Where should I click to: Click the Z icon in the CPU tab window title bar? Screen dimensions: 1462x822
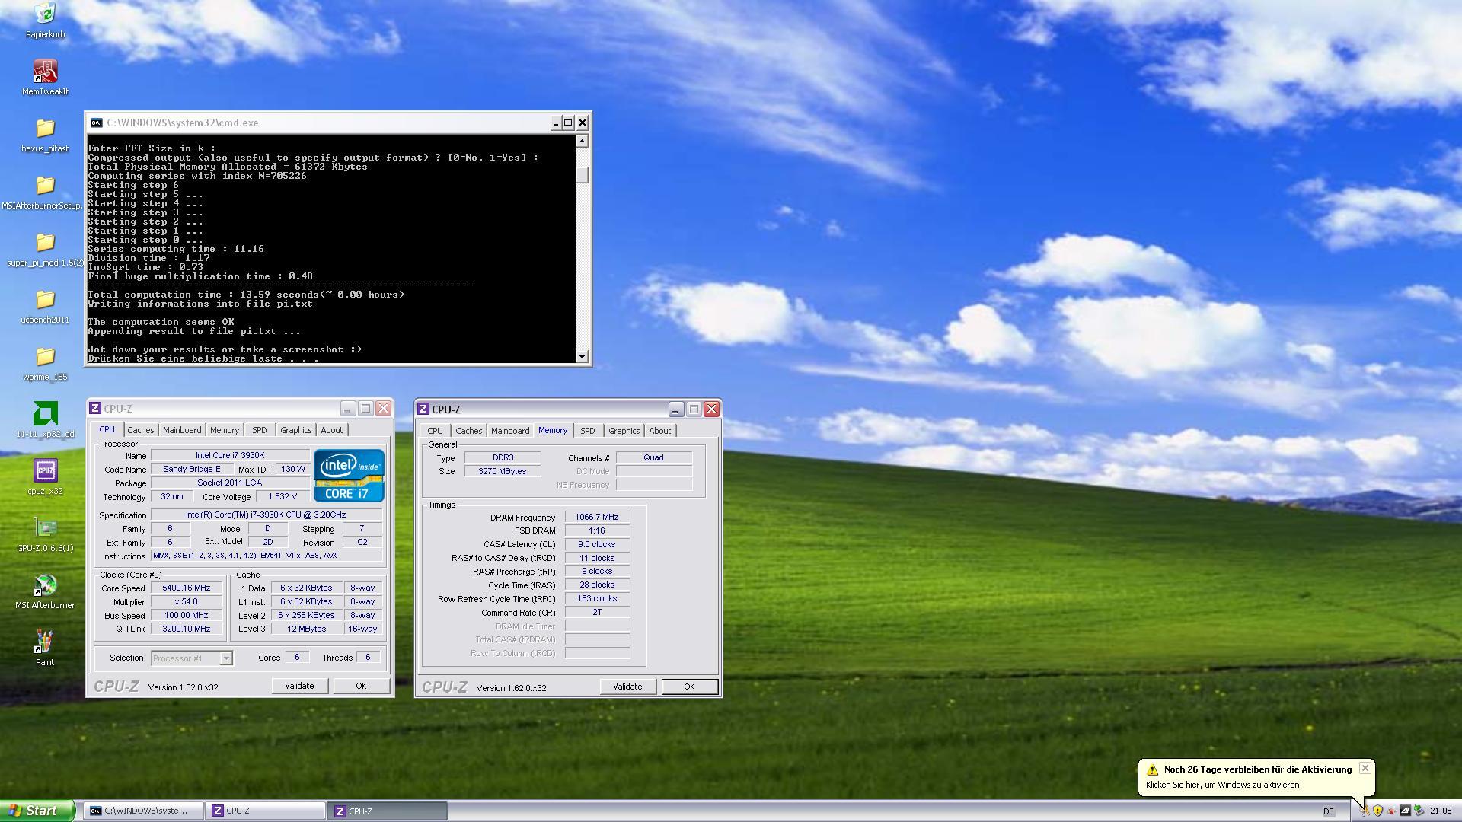[x=95, y=409]
